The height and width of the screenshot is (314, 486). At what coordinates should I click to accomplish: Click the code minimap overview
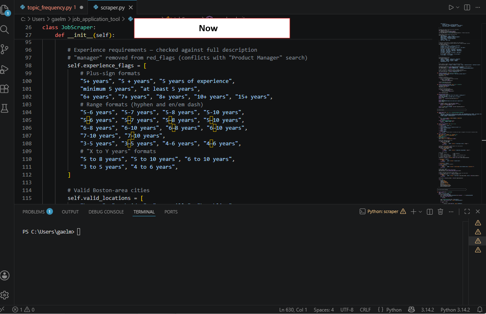(x=460, y=113)
